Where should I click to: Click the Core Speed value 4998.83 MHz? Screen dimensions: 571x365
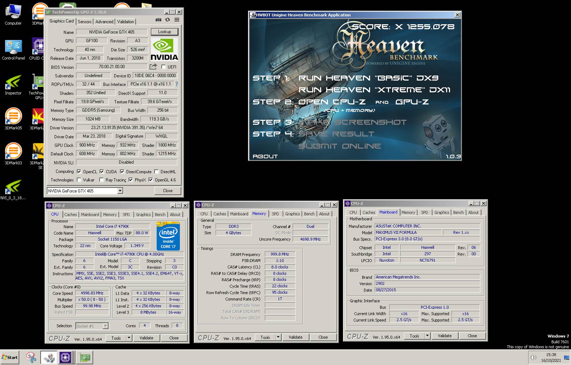tap(92, 293)
